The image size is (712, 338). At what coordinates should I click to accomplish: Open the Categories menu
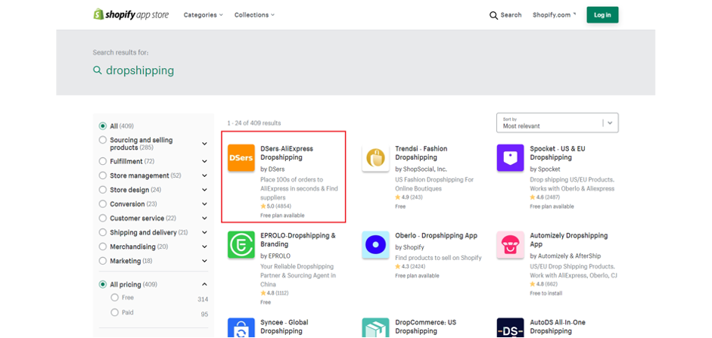coord(203,15)
